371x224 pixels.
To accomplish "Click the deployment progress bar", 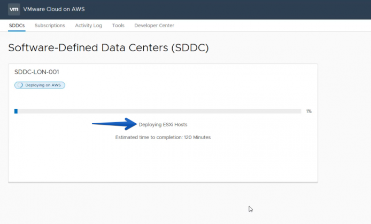I will (x=158, y=111).
